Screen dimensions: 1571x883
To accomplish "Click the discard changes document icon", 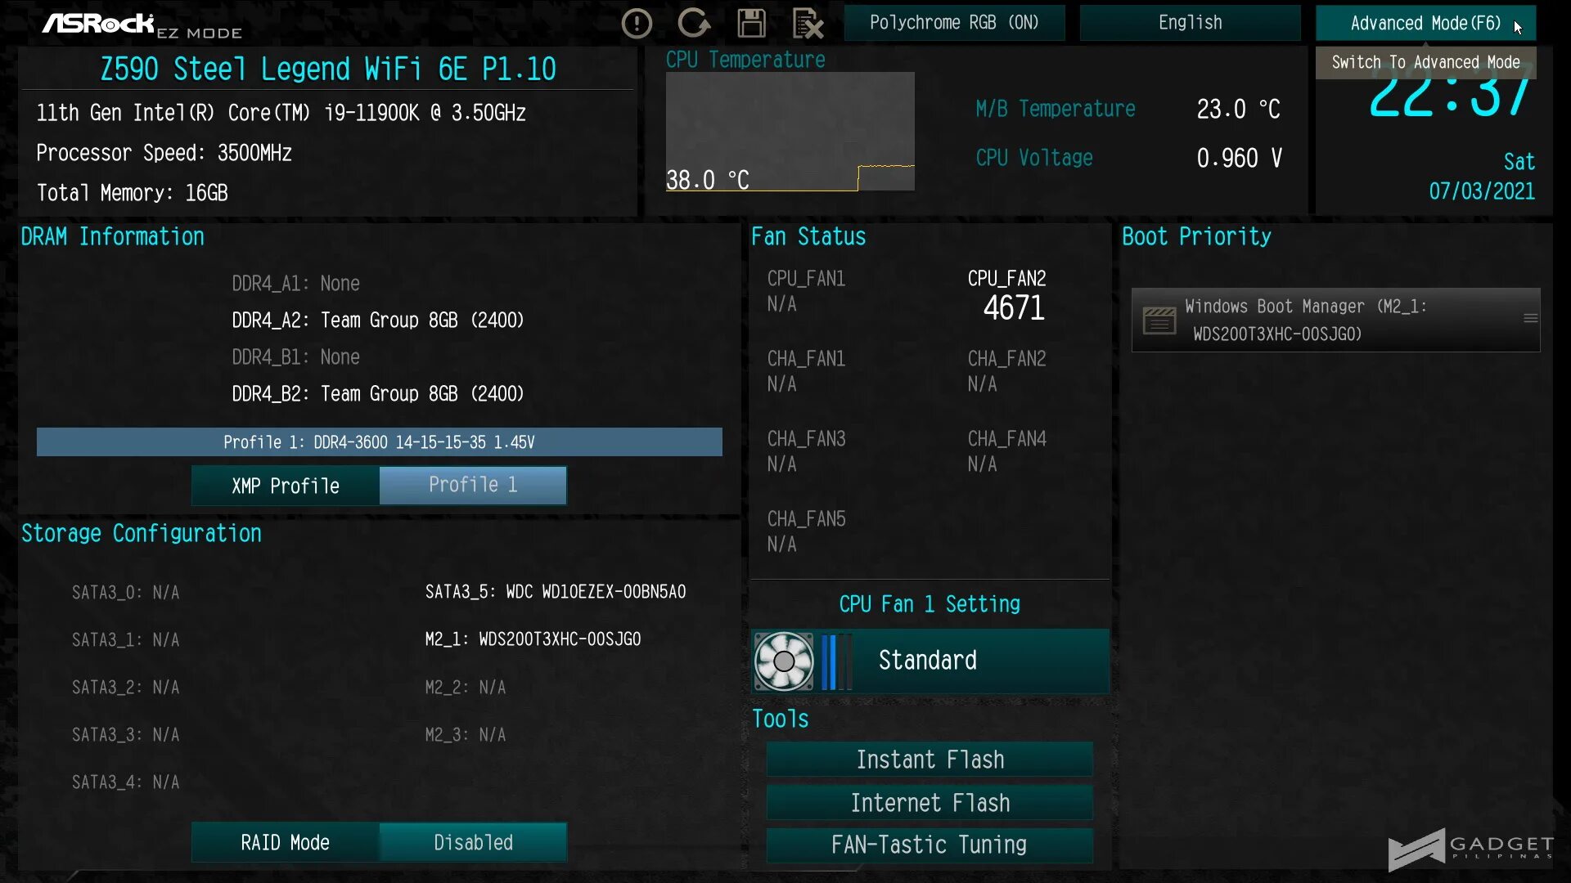I will click(808, 23).
